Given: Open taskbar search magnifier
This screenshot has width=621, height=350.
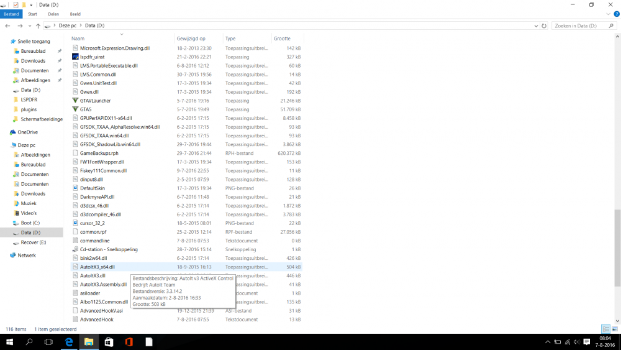Looking at the screenshot, I should tap(29, 342).
